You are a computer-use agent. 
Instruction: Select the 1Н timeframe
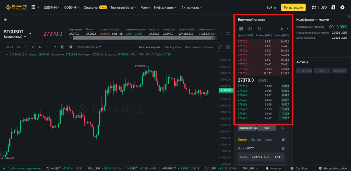click(x=48, y=47)
